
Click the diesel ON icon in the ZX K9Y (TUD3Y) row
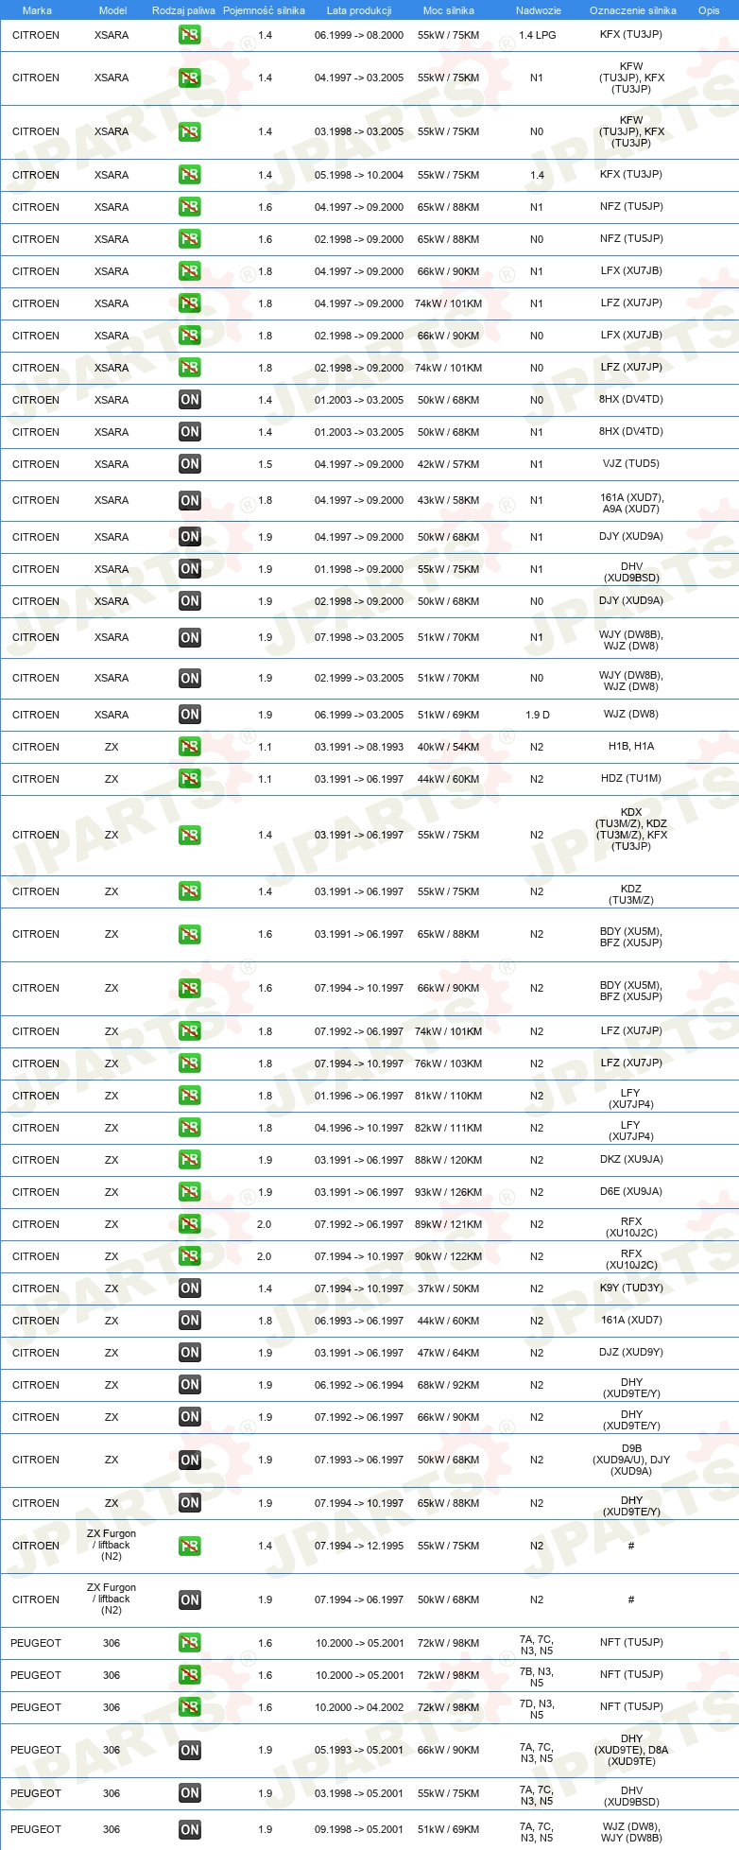point(190,1288)
